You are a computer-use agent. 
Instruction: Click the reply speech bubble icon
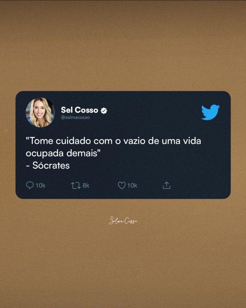pos(30,185)
